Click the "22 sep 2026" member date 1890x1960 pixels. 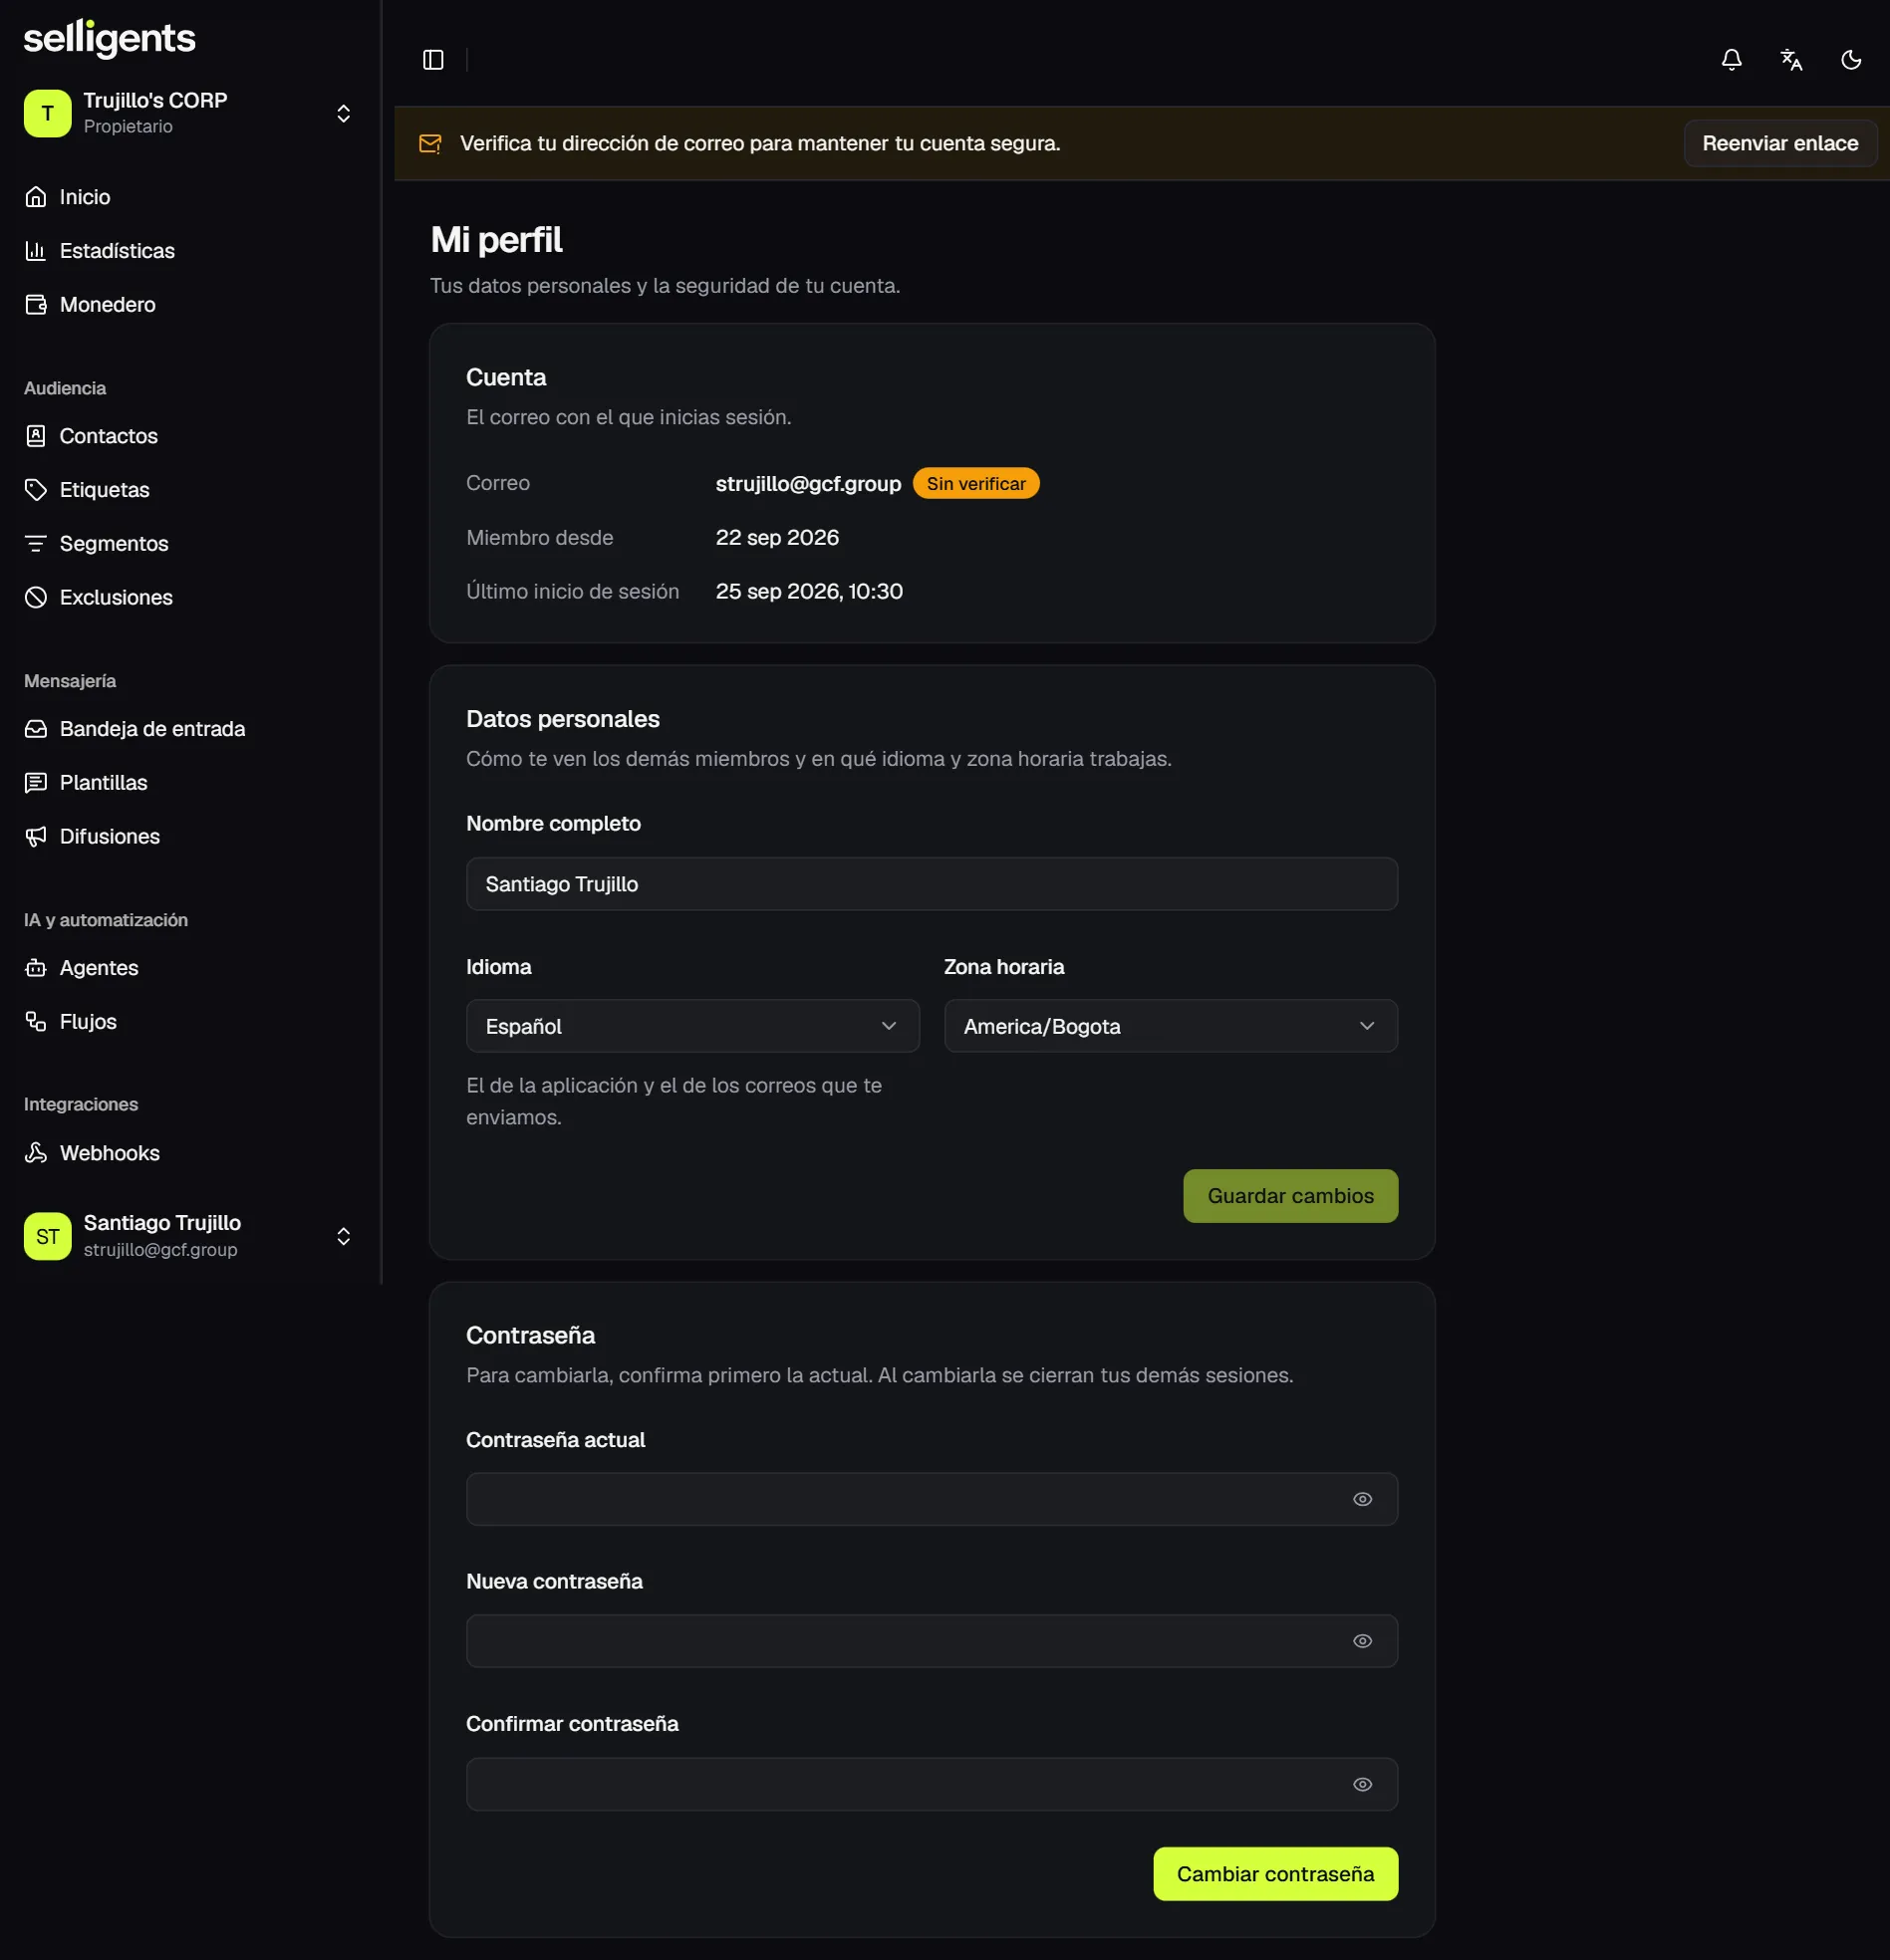(x=777, y=538)
